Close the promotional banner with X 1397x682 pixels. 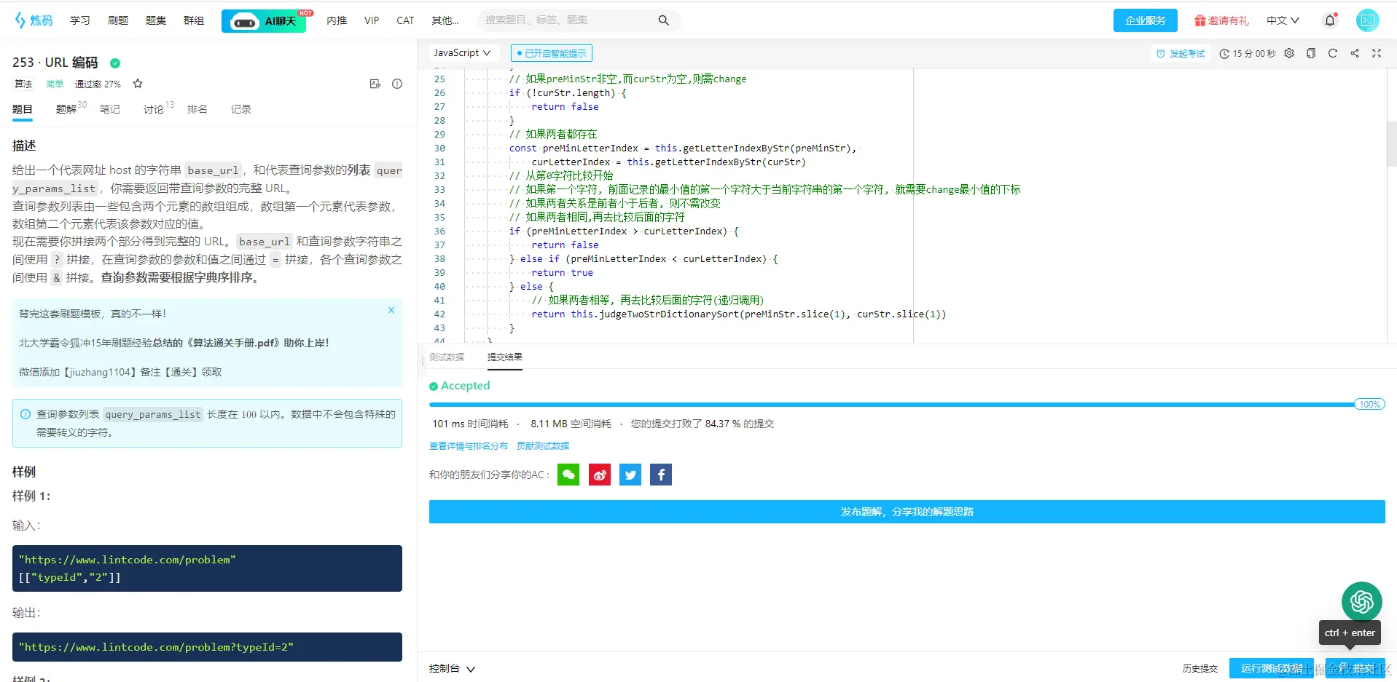pos(391,310)
